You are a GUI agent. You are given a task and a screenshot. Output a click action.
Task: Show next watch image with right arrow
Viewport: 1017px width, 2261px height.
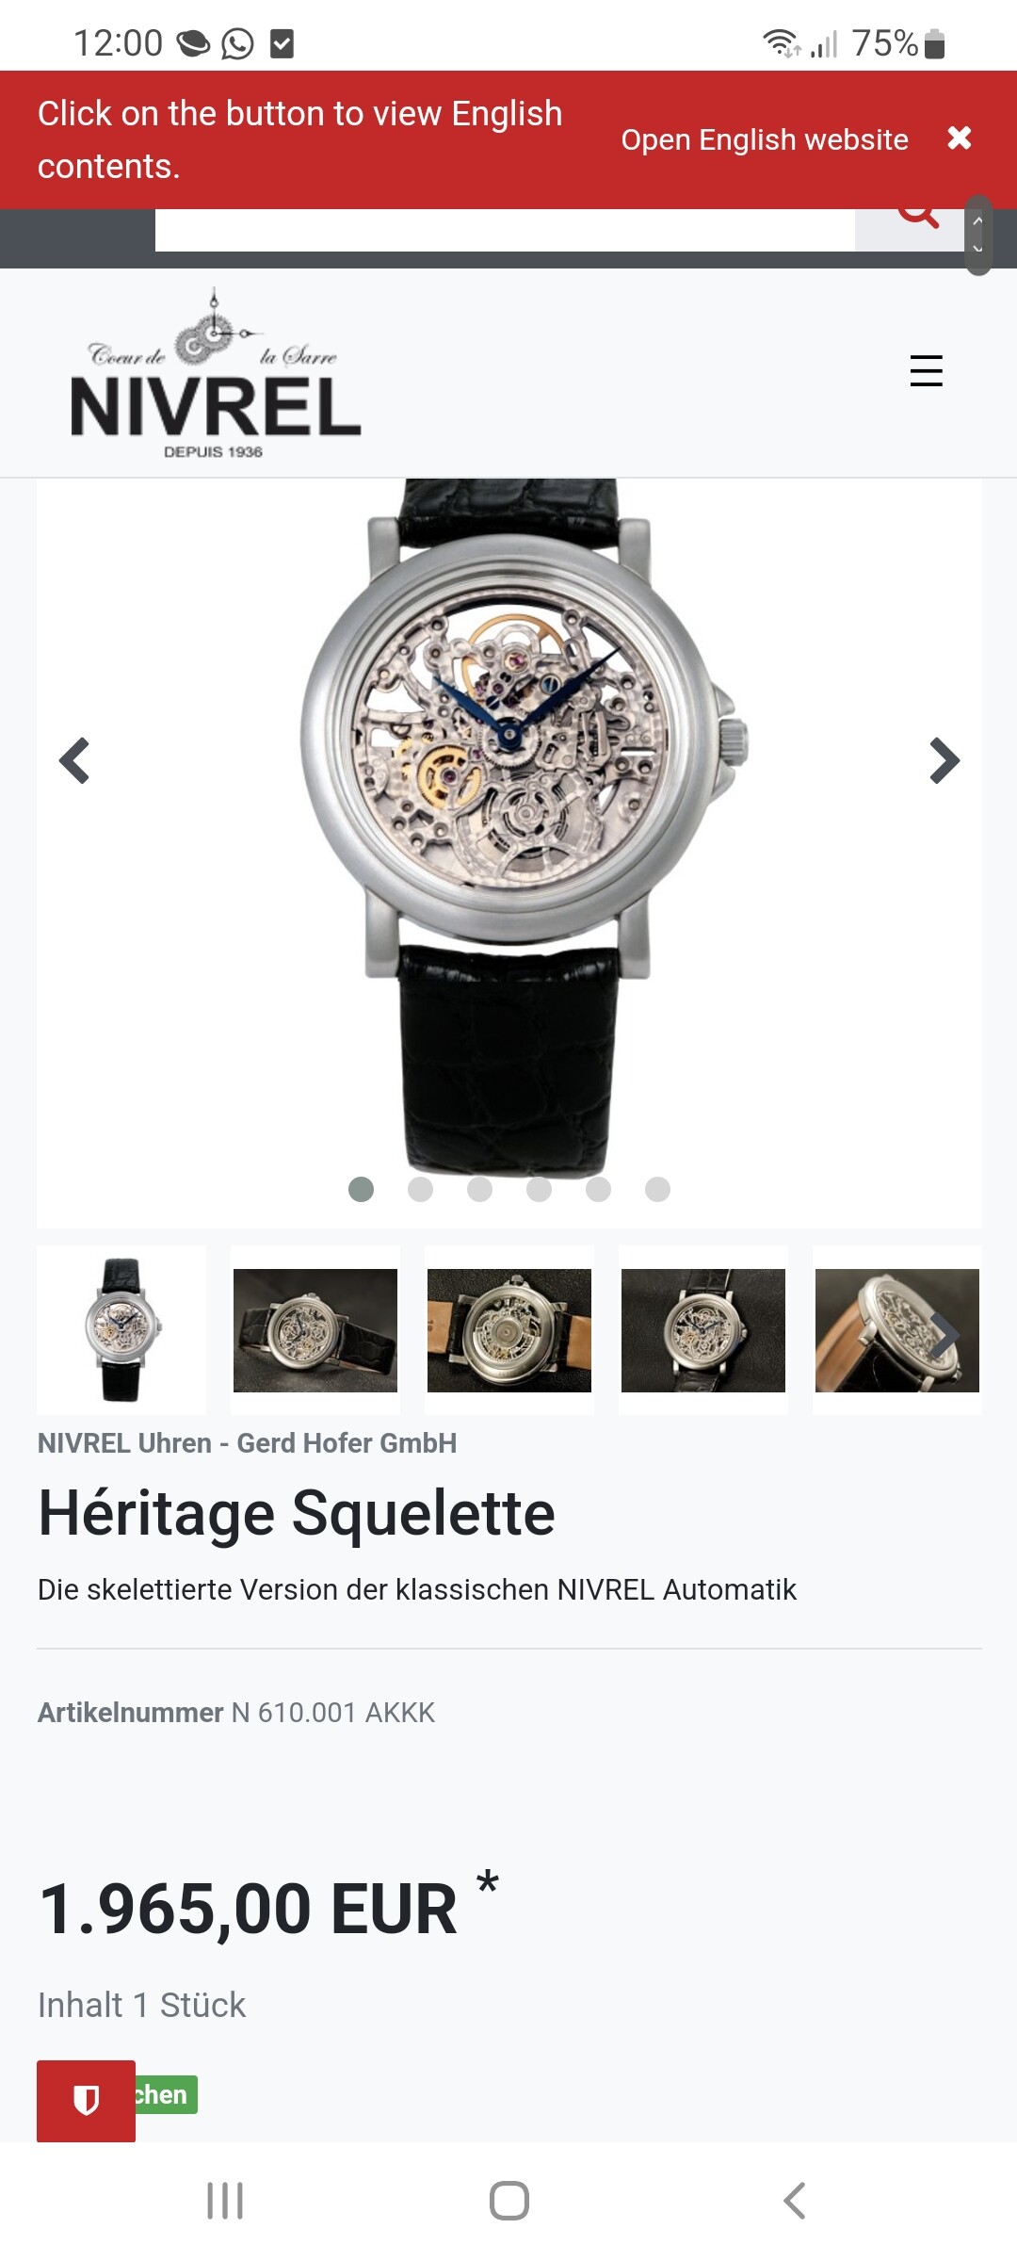944,760
